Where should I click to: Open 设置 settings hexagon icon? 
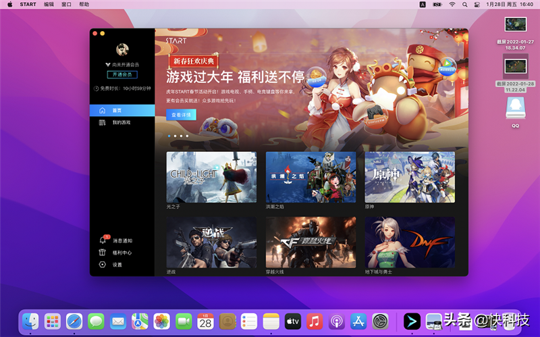pos(103,265)
